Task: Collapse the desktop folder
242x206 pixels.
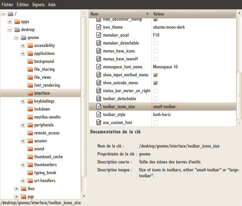Action: point(10,29)
